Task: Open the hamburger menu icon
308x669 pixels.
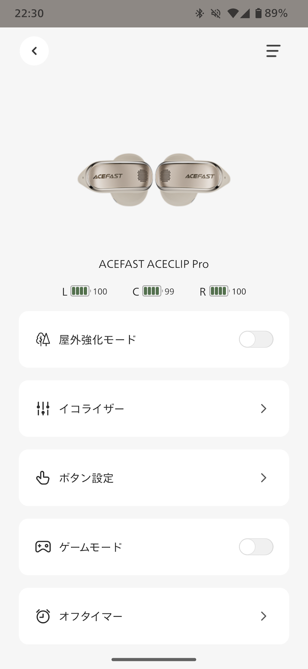Action: coord(273,51)
